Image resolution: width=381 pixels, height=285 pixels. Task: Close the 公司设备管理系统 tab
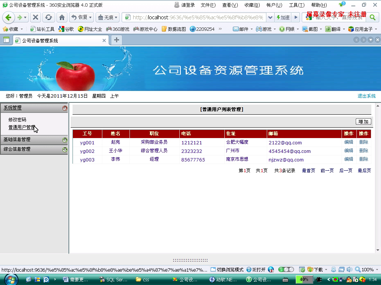104,40
